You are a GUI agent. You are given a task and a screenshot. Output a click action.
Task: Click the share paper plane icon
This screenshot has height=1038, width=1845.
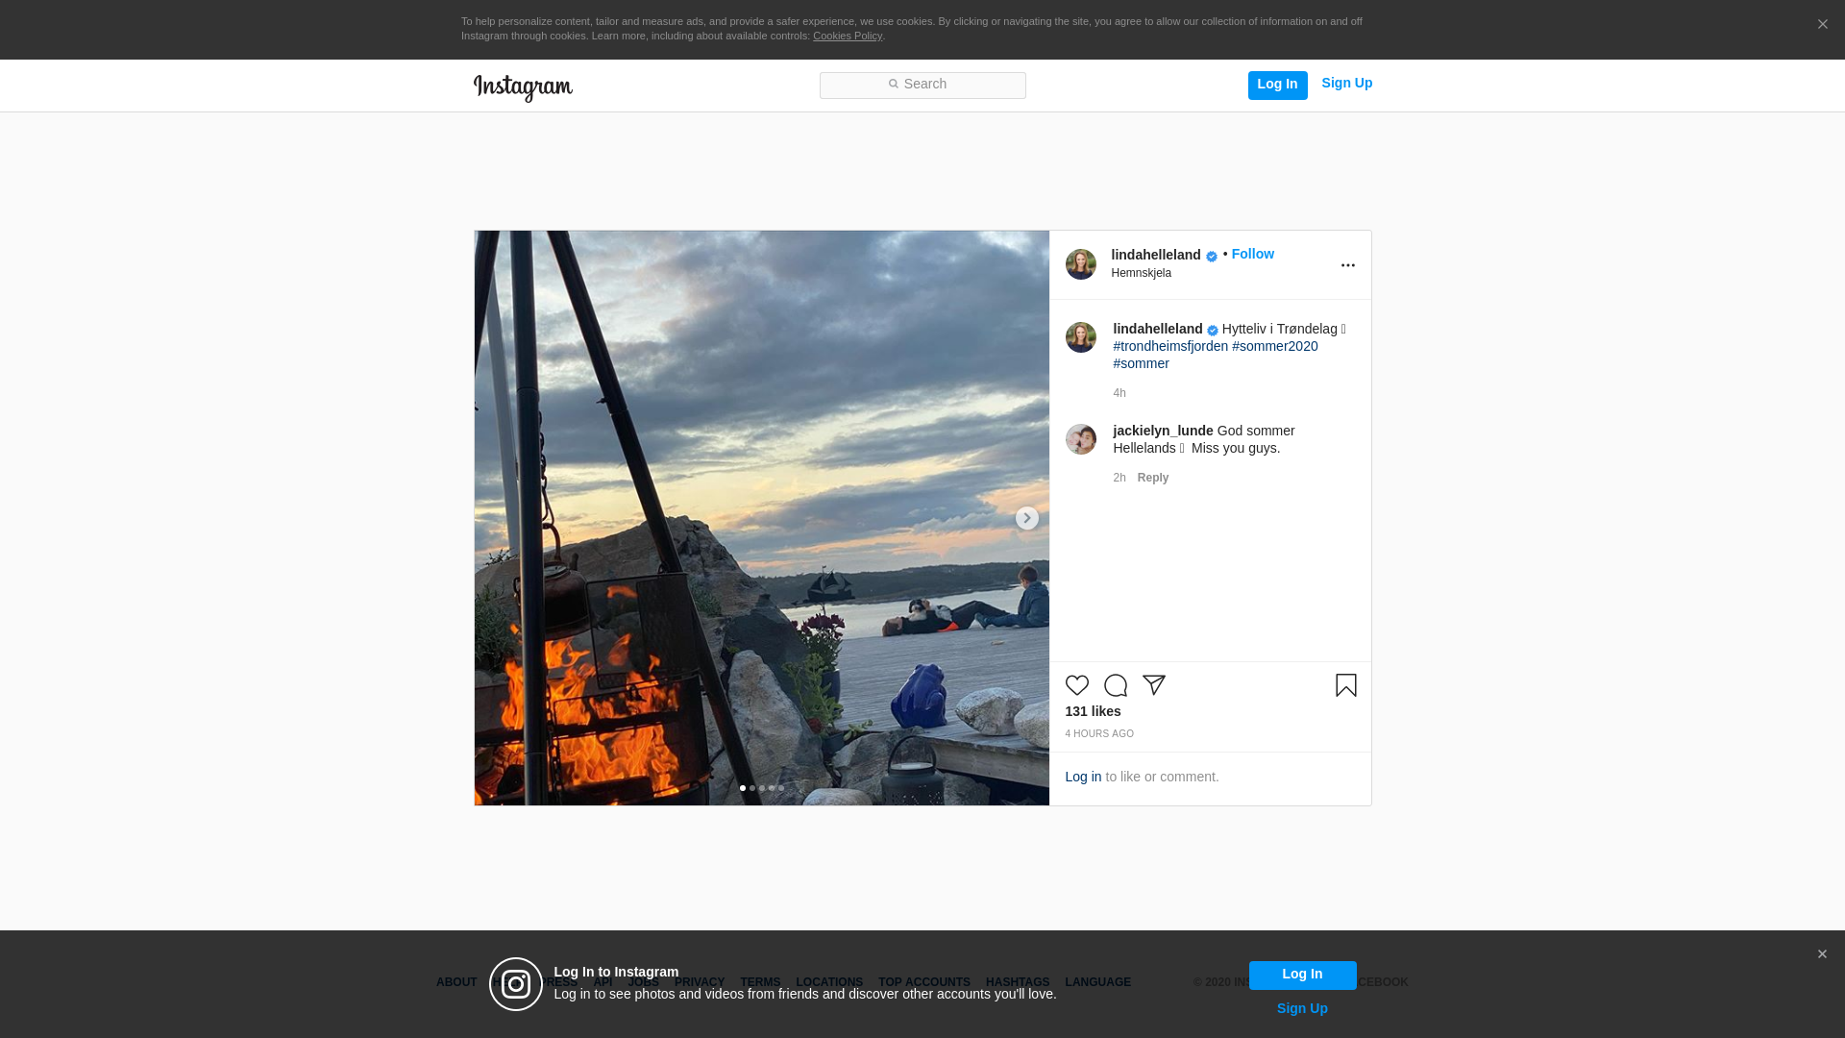tap(1153, 685)
